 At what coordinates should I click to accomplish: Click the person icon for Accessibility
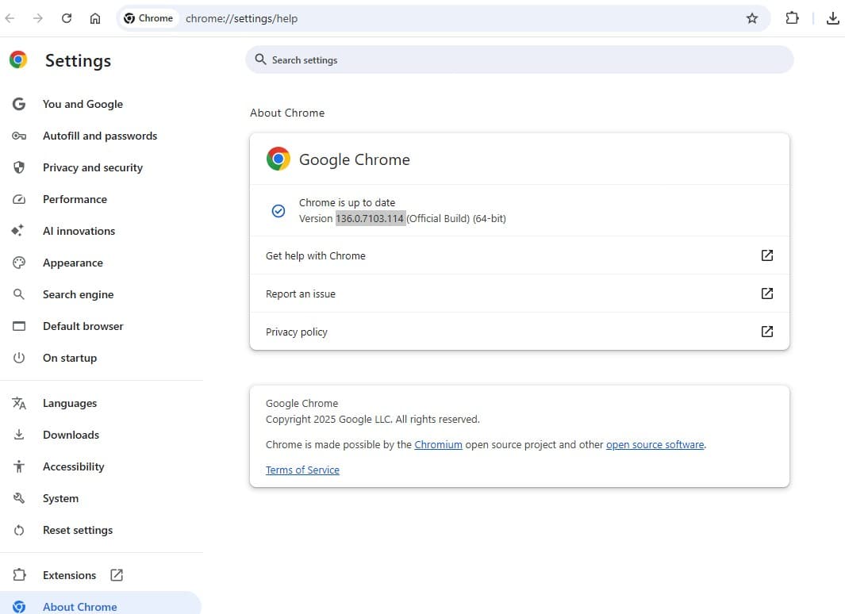(x=19, y=466)
